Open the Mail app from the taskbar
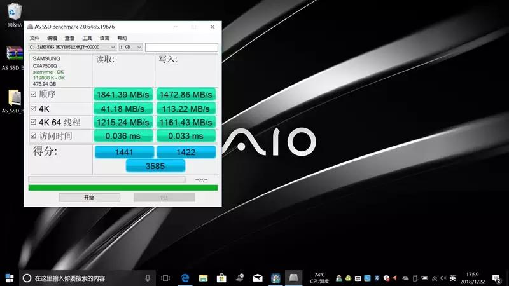The image size is (509, 286). pos(258,278)
